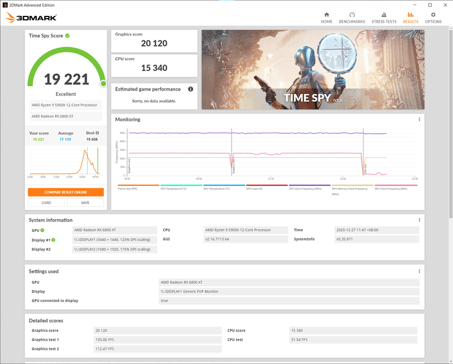Click the GUI version v2.16.7113 64 field
Screen dimensions: 453x364
(x=246, y=239)
